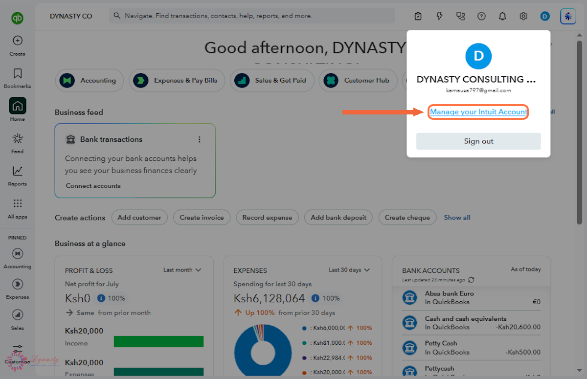Click the DYNASTY CO company name
This screenshot has height=379, width=587.
[71, 16]
